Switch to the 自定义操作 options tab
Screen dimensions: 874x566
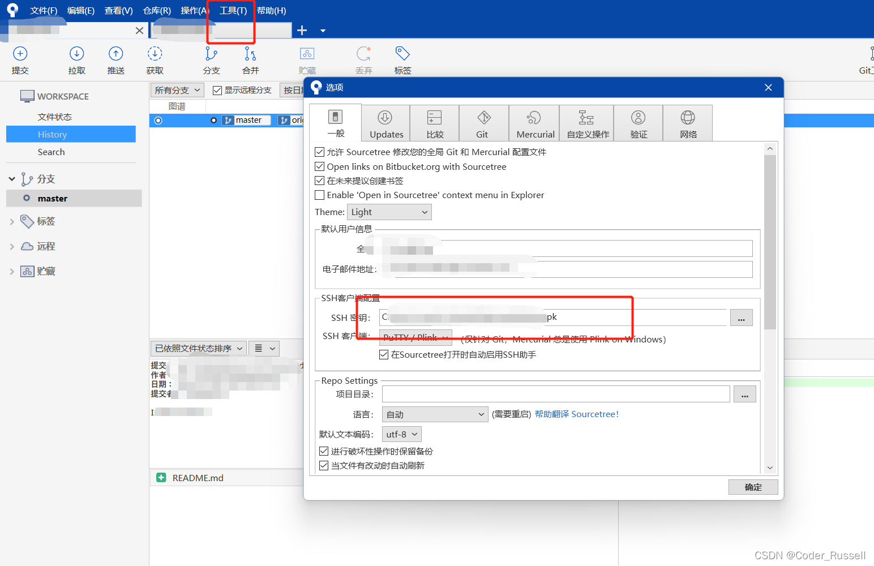[x=587, y=123]
